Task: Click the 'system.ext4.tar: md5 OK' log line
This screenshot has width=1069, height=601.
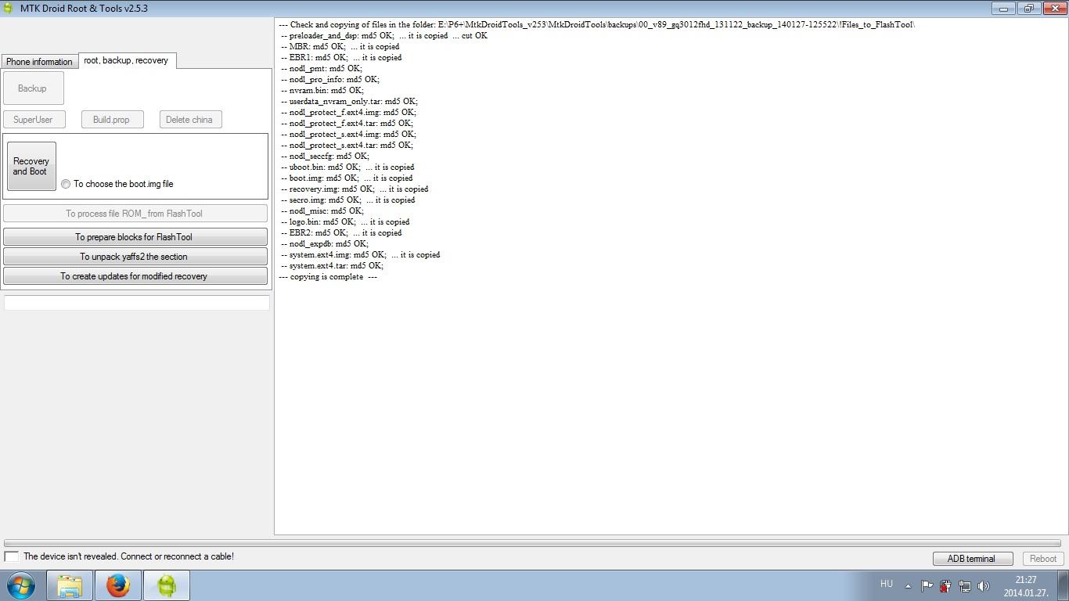Action: coord(332,266)
